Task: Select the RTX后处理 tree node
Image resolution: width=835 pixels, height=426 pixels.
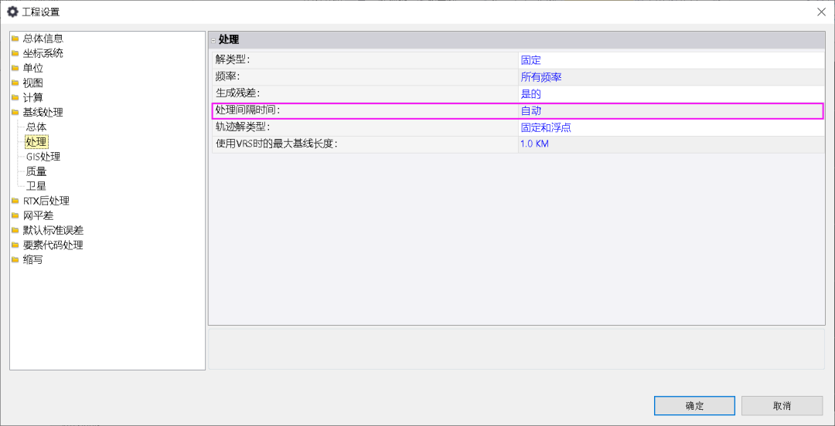Action: click(46, 201)
